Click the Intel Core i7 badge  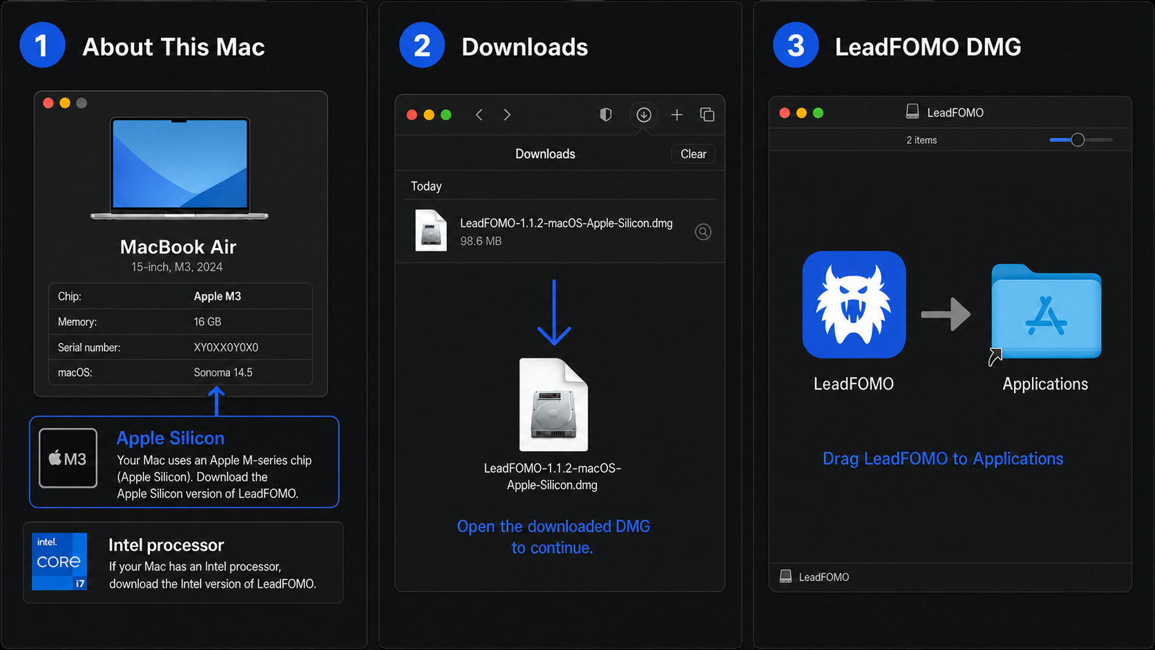[59, 562]
